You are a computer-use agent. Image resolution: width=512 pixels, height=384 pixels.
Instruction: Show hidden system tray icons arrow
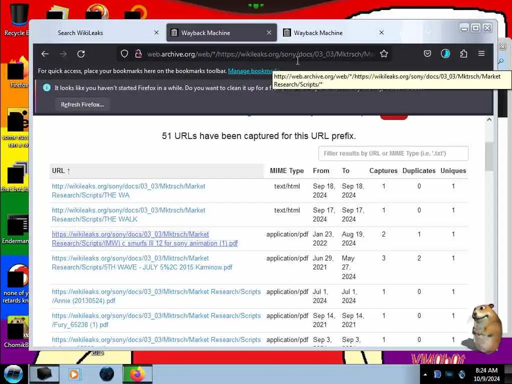pos(425,374)
